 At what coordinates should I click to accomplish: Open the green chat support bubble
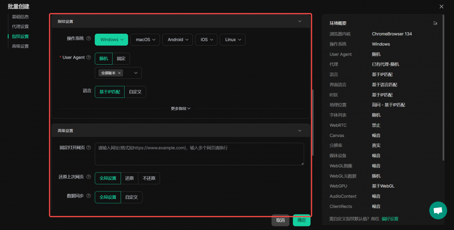point(438,211)
